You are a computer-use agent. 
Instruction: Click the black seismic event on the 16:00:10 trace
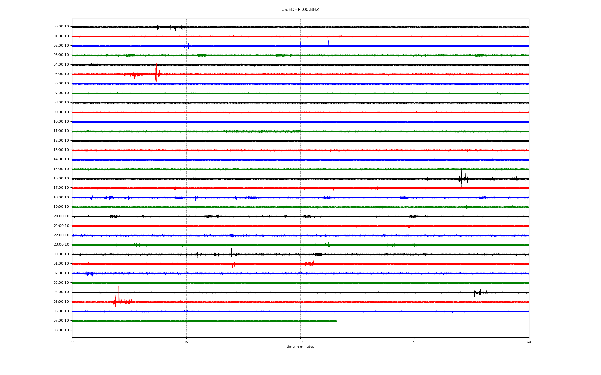pos(461,178)
